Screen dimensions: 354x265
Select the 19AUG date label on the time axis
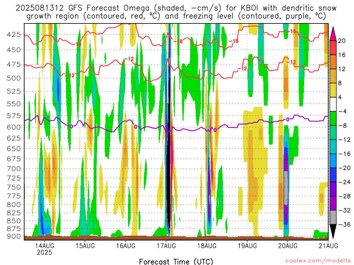point(248,246)
